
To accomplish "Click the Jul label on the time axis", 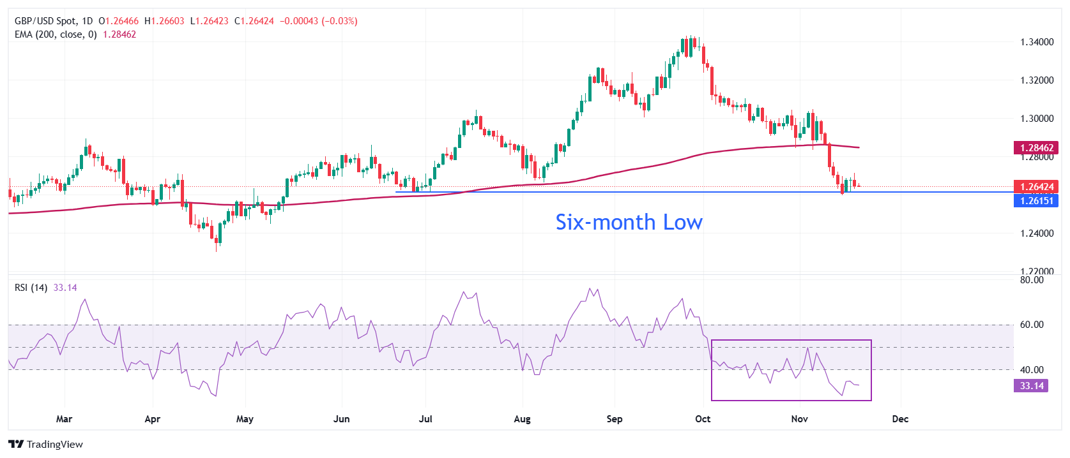I will pyautogui.click(x=425, y=419).
